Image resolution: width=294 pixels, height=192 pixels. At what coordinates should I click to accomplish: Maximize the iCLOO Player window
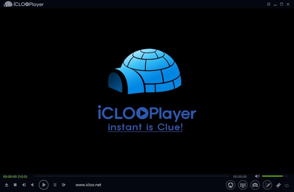(x=282, y=4)
